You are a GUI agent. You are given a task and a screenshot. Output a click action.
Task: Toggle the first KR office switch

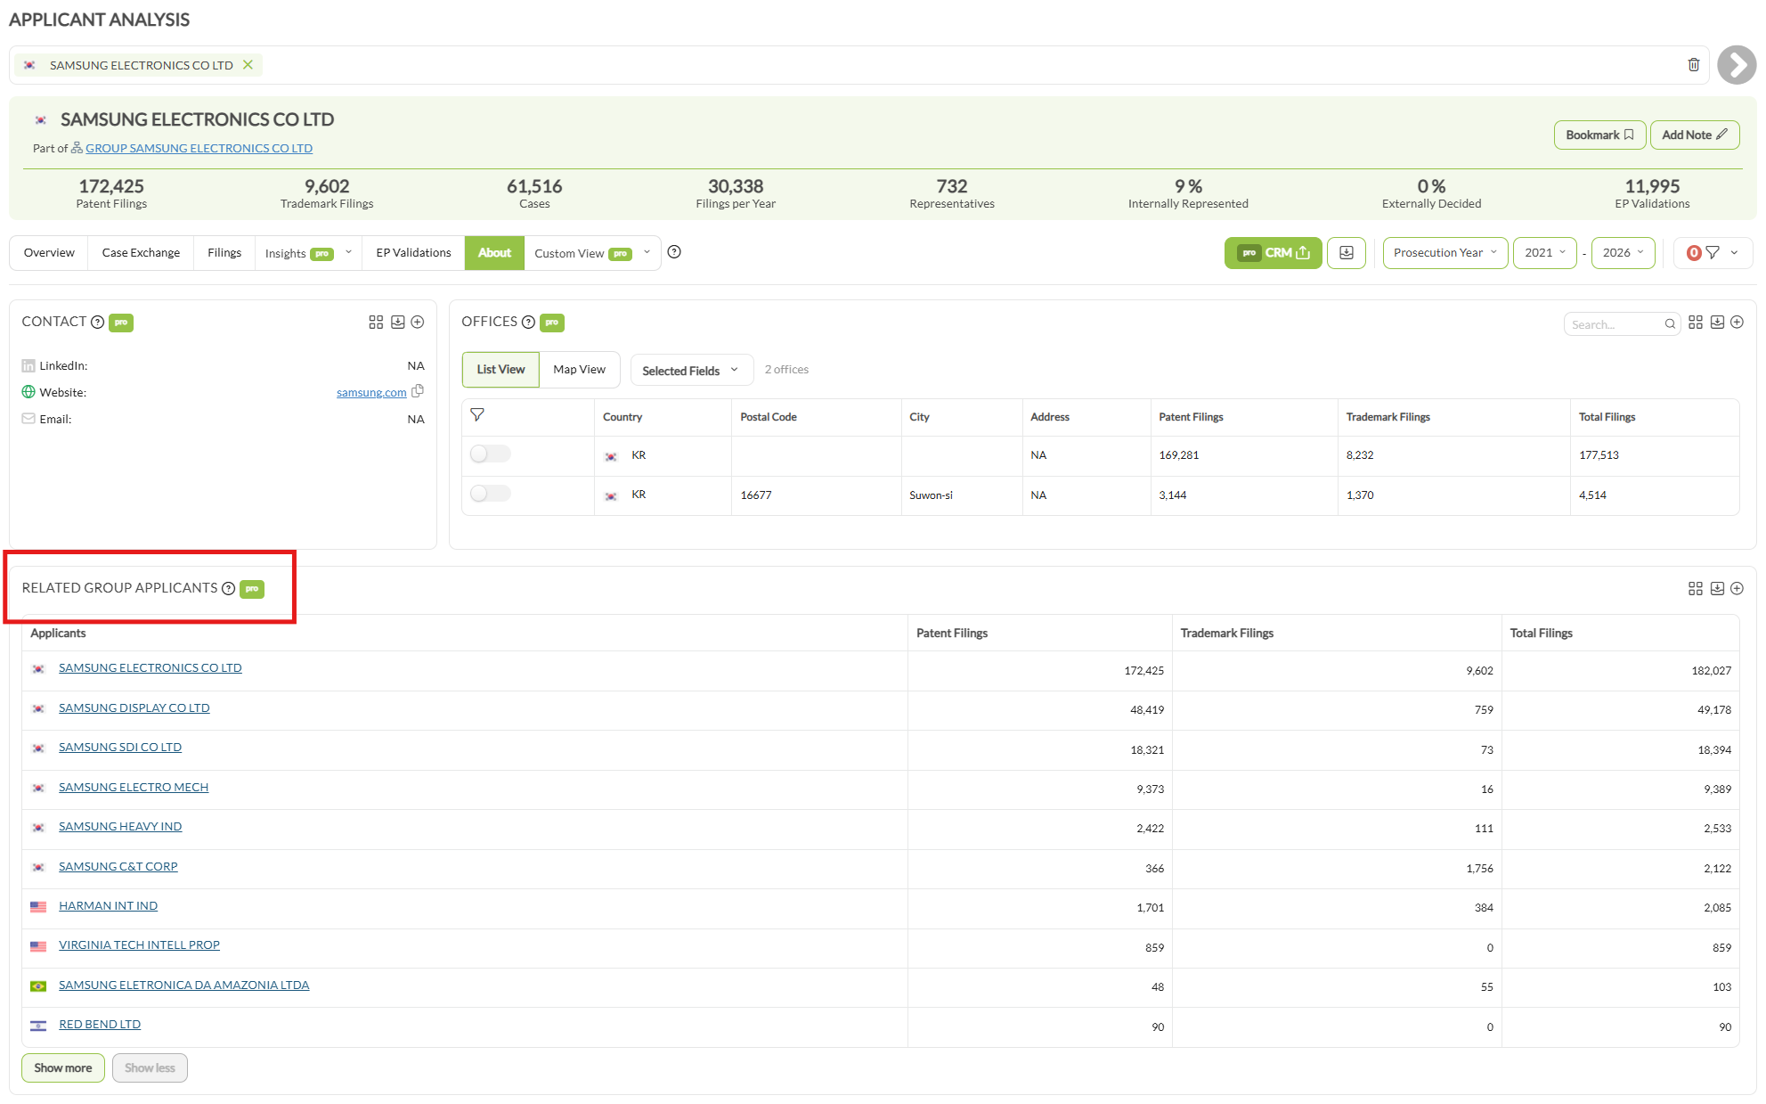490,454
